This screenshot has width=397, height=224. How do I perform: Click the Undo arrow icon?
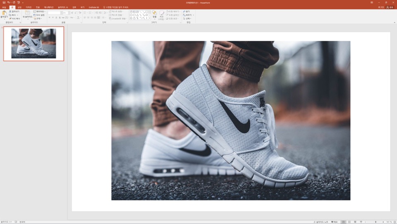(8, 2)
